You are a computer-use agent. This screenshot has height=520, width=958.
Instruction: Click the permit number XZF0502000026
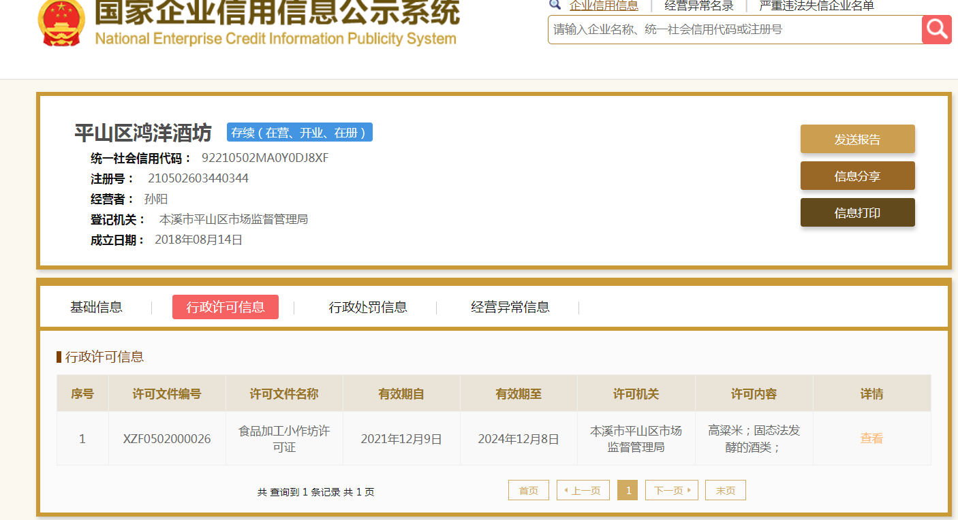167,439
